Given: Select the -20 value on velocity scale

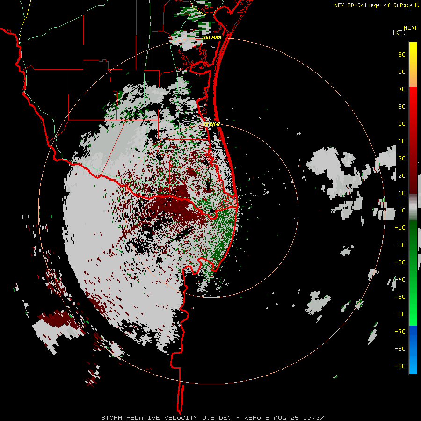Looking at the screenshot, I should pos(400,245).
